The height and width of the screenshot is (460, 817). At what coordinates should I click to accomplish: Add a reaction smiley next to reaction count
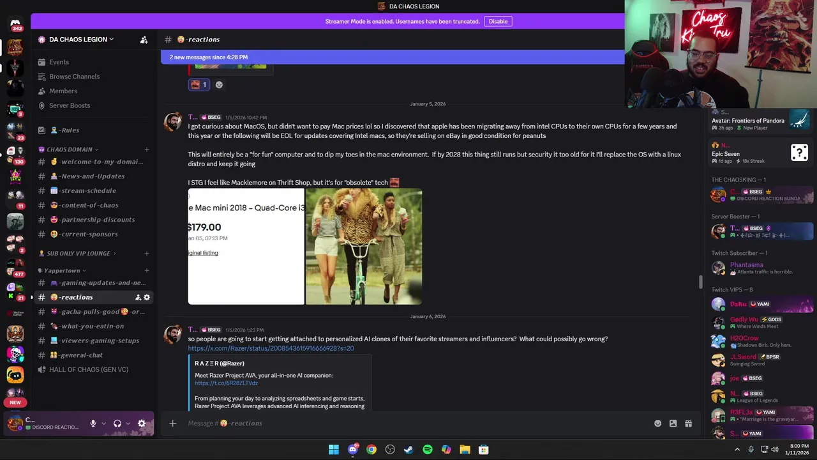click(219, 84)
